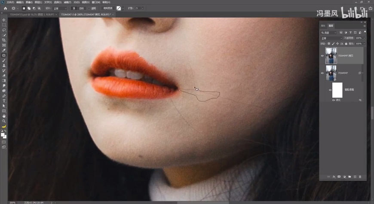This screenshot has height=204, width=374.
Task: Open layer blend mode dropdown 正常
Action: [331, 38]
